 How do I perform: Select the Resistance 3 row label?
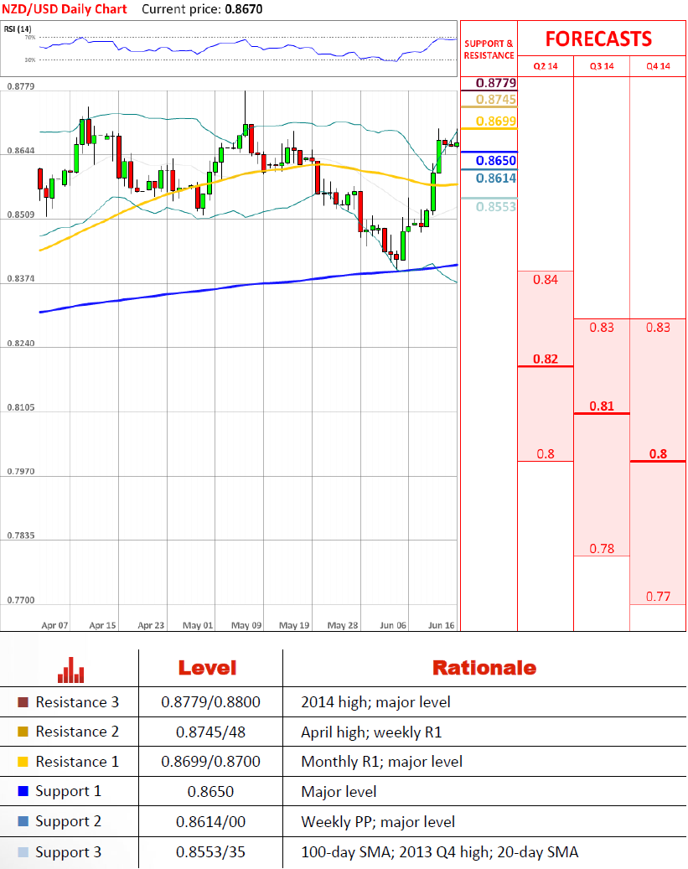tap(77, 702)
